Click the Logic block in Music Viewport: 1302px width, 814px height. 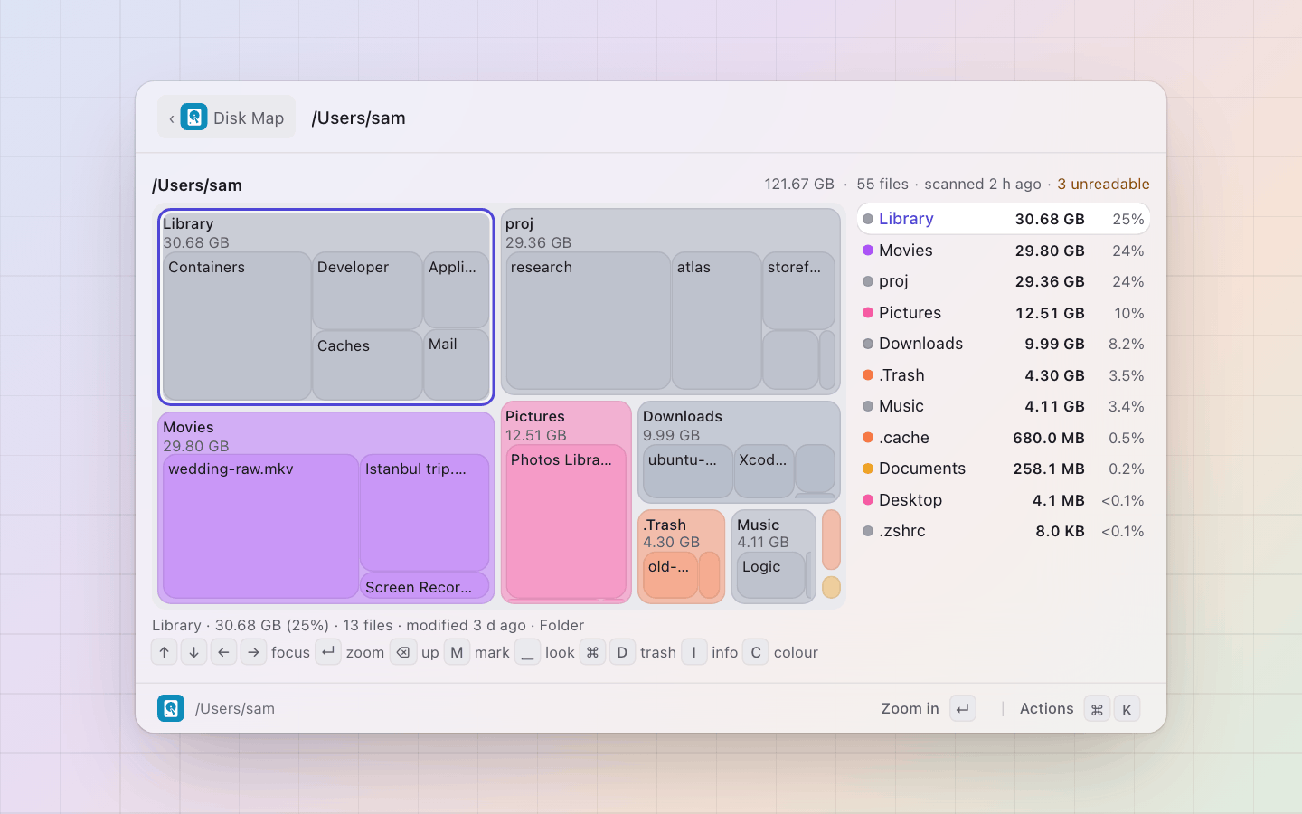770,575
